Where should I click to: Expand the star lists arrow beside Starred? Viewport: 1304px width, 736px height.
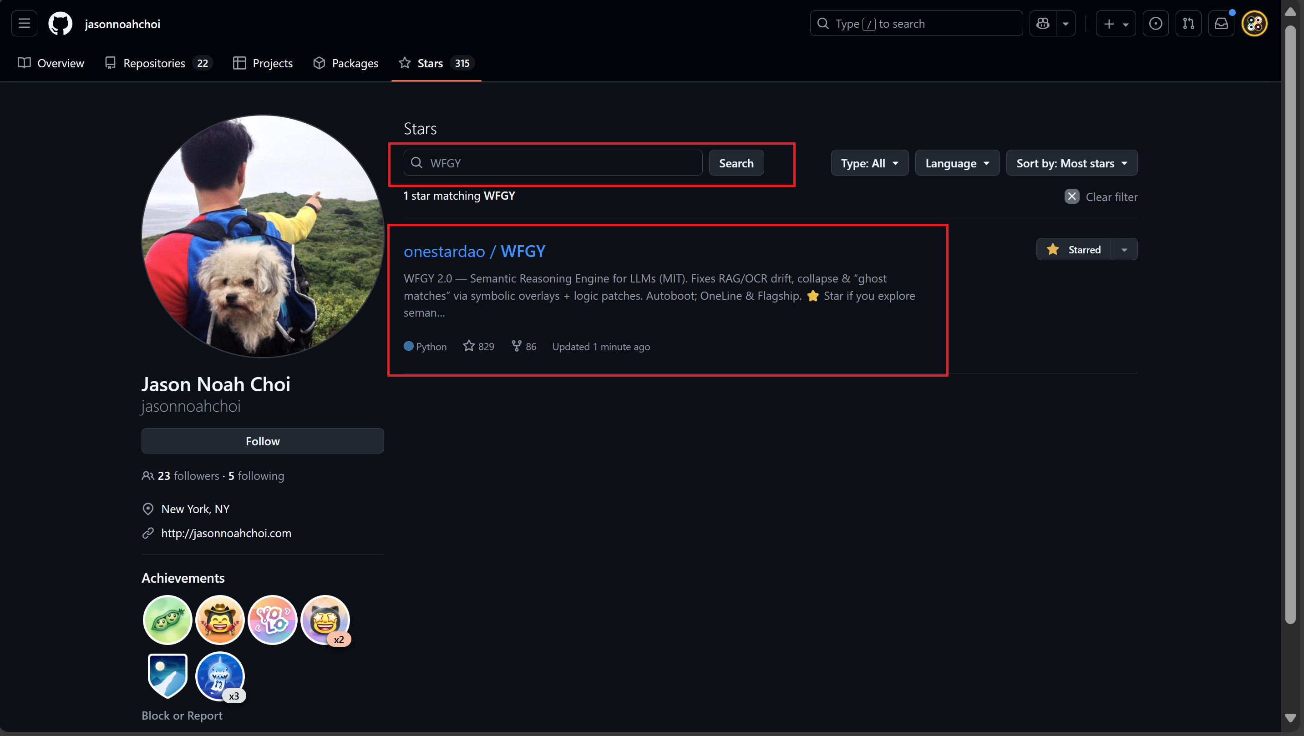(1124, 249)
